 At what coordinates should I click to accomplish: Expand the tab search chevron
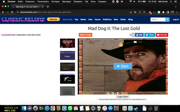(176, 7)
